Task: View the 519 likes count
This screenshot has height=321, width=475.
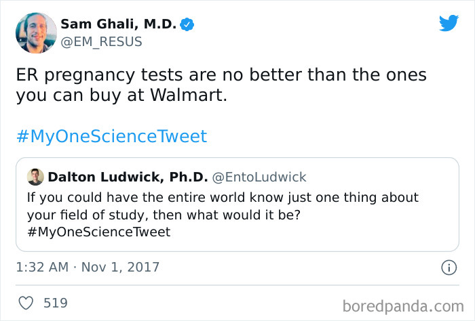Action: [55, 303]
